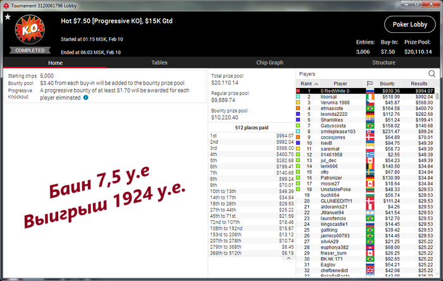Click the Regular prize pool $9,889.74 value
Image resolution: width=443 pixels, height=281 pixels.
(223, 100)
